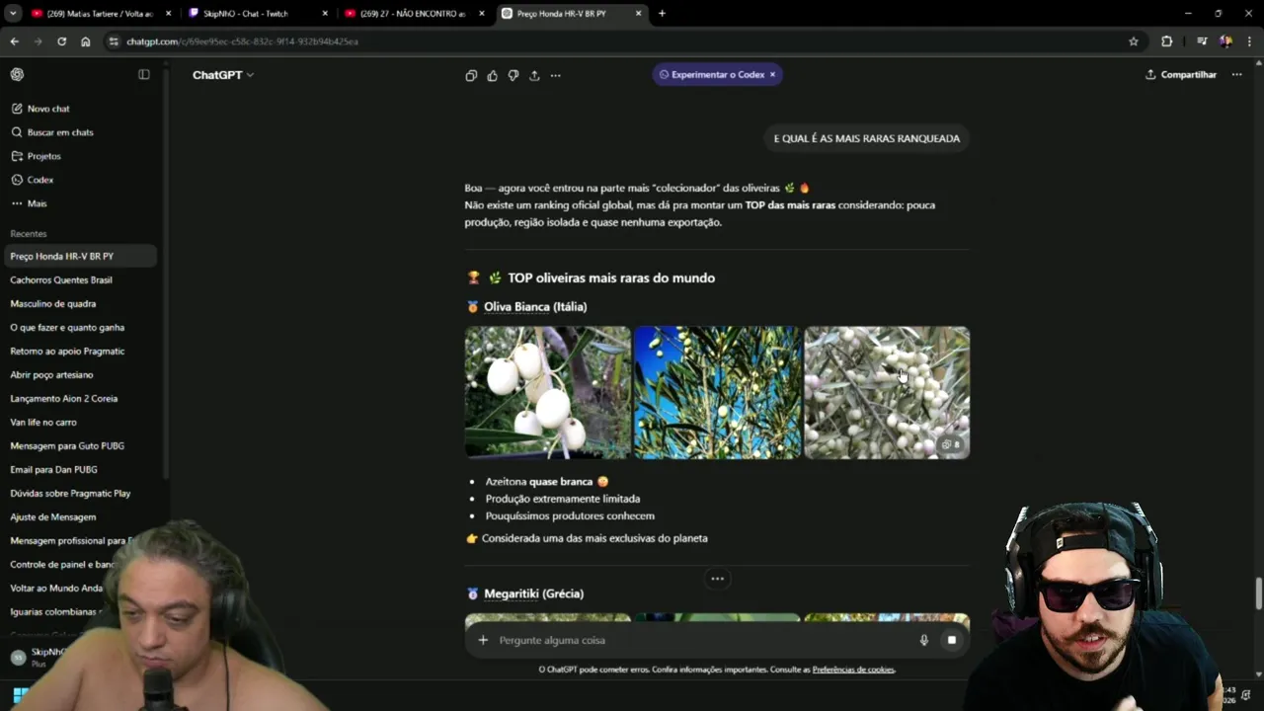Open a new browser tab

662,13
